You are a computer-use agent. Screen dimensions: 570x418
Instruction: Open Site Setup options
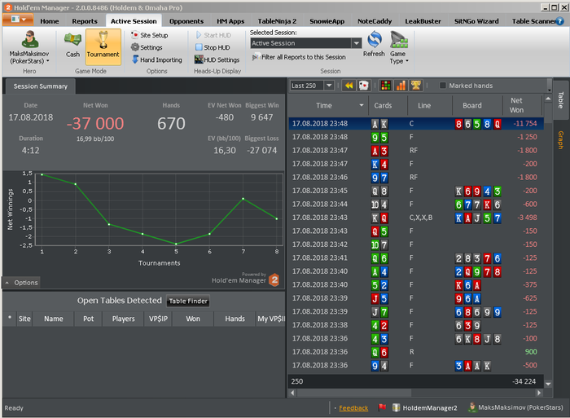(149, 35)
